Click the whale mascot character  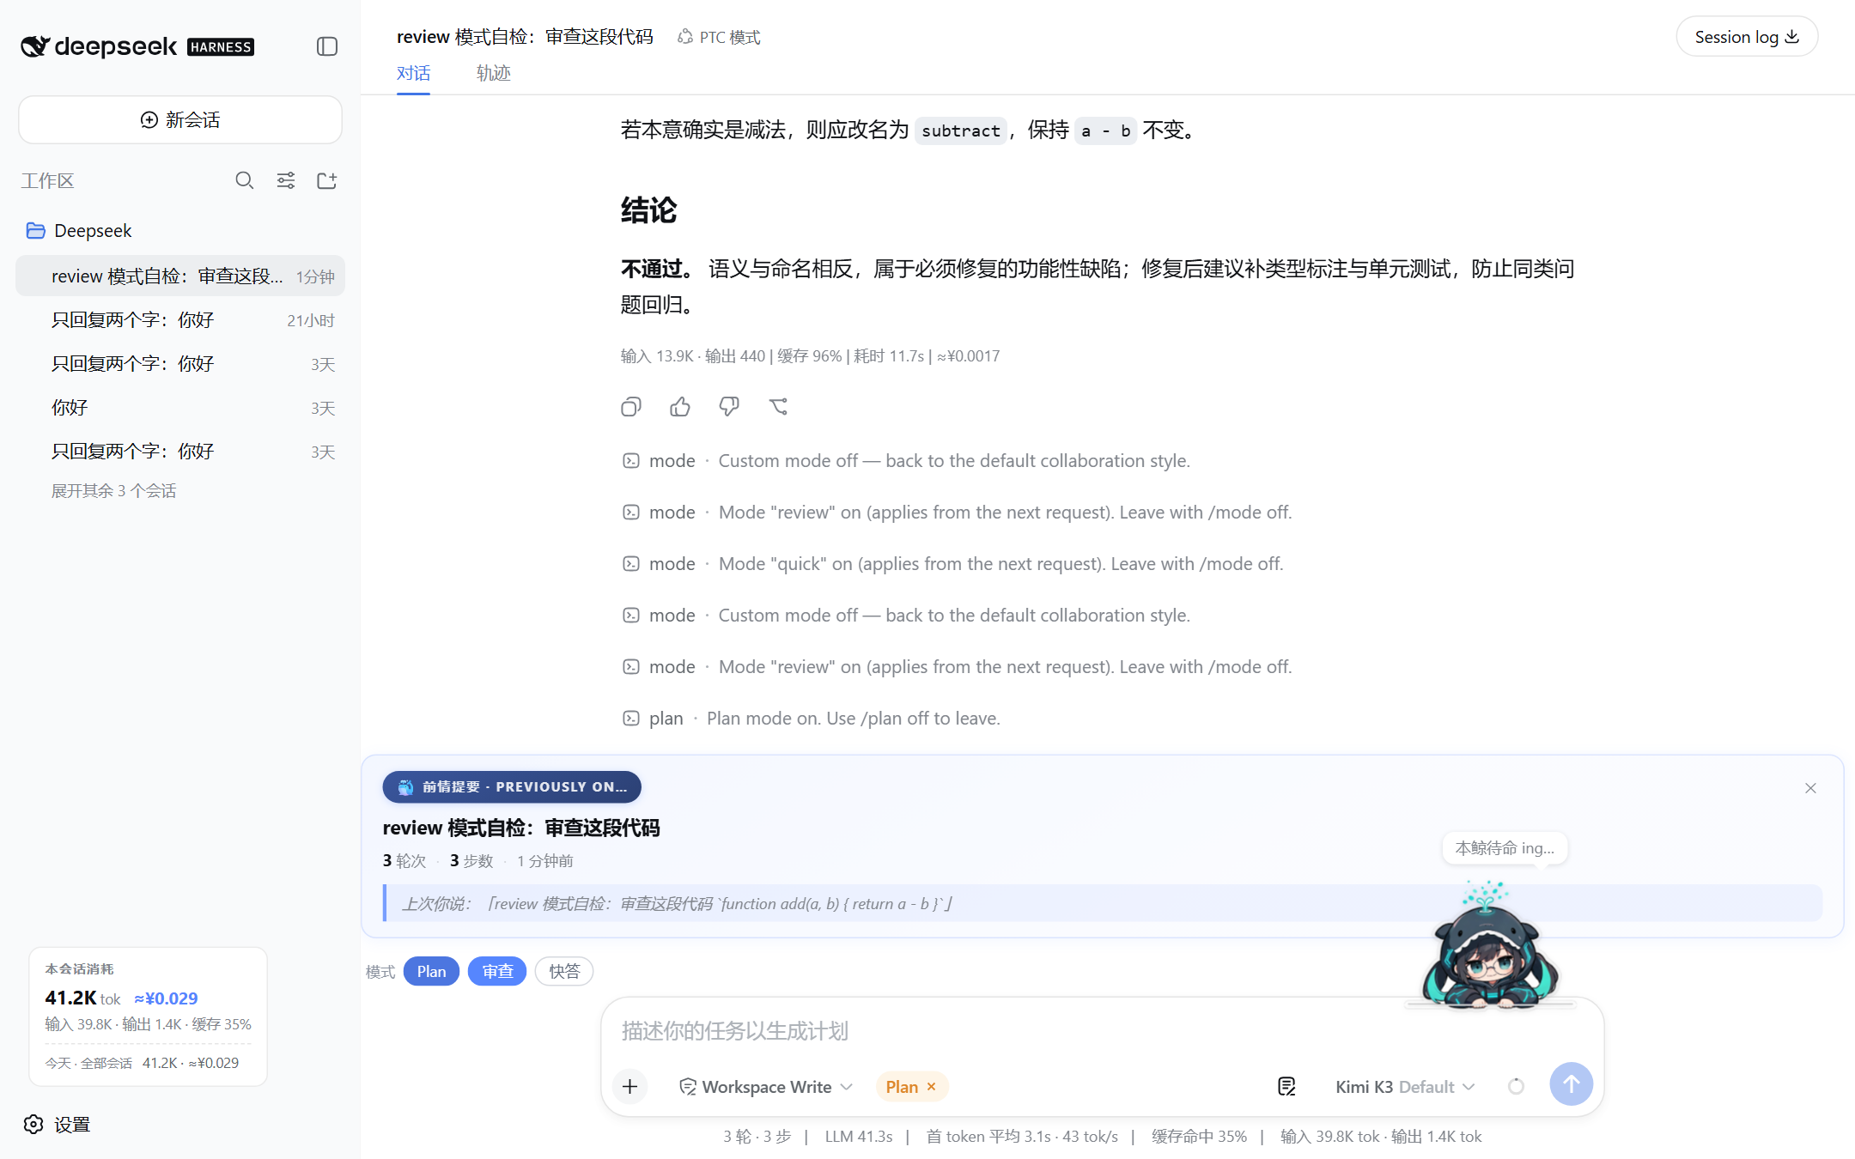(x=1490, y=944)
